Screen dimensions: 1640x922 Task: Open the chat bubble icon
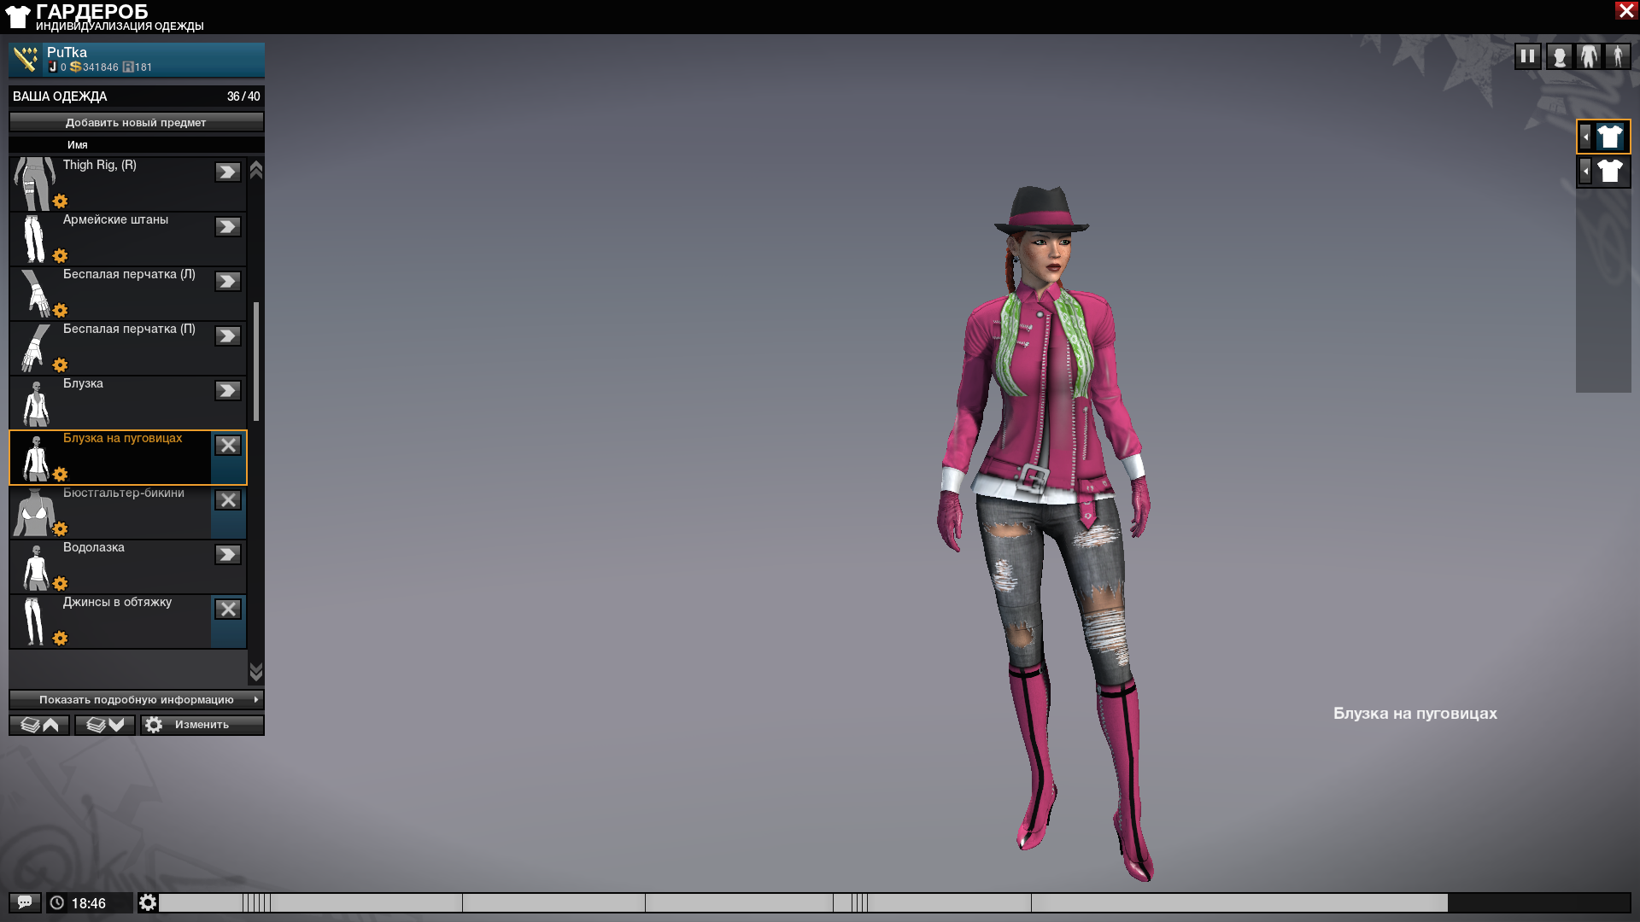point(25,902)
